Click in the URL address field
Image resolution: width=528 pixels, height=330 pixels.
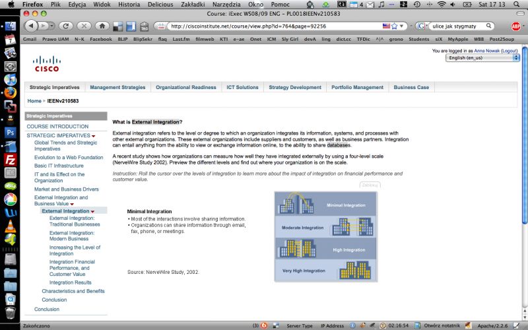(x=275, y=26)
